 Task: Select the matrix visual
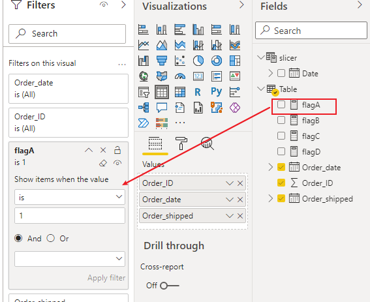click(x=180, y=92)
